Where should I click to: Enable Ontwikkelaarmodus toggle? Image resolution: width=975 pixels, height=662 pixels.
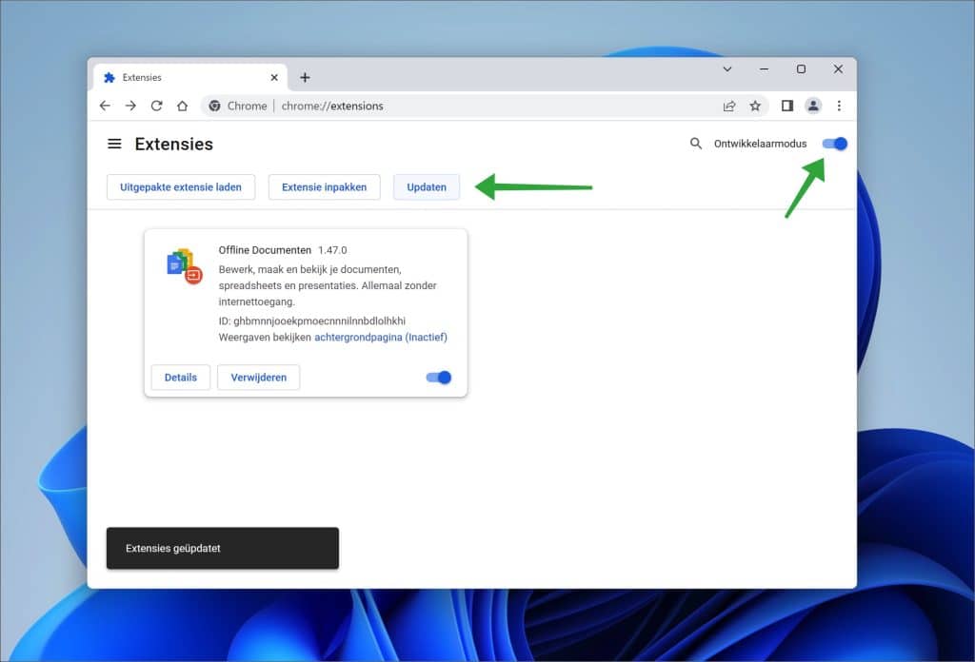click(x=833, y=143)
